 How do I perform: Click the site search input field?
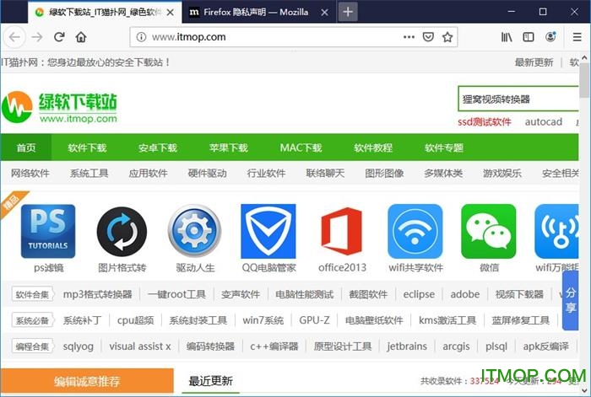tap(518, 99)
